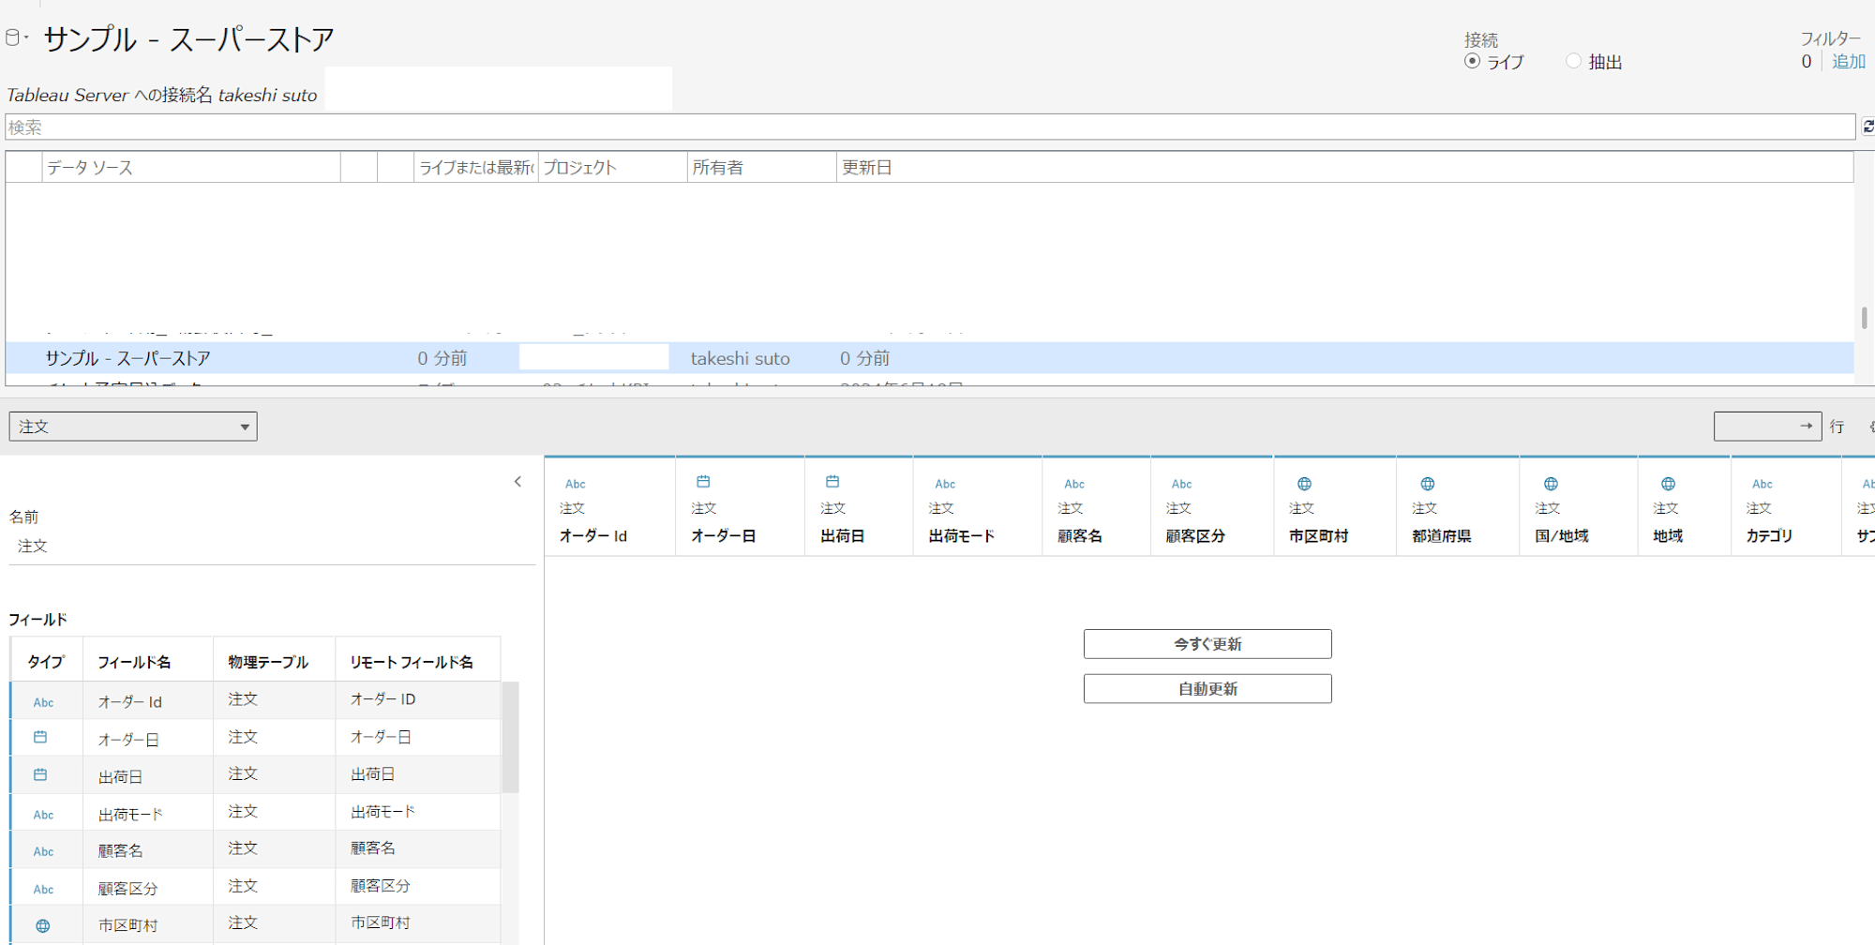Sort by データ ソース column header
Screen dimensions: 1875x945
(x=191, y=168)
